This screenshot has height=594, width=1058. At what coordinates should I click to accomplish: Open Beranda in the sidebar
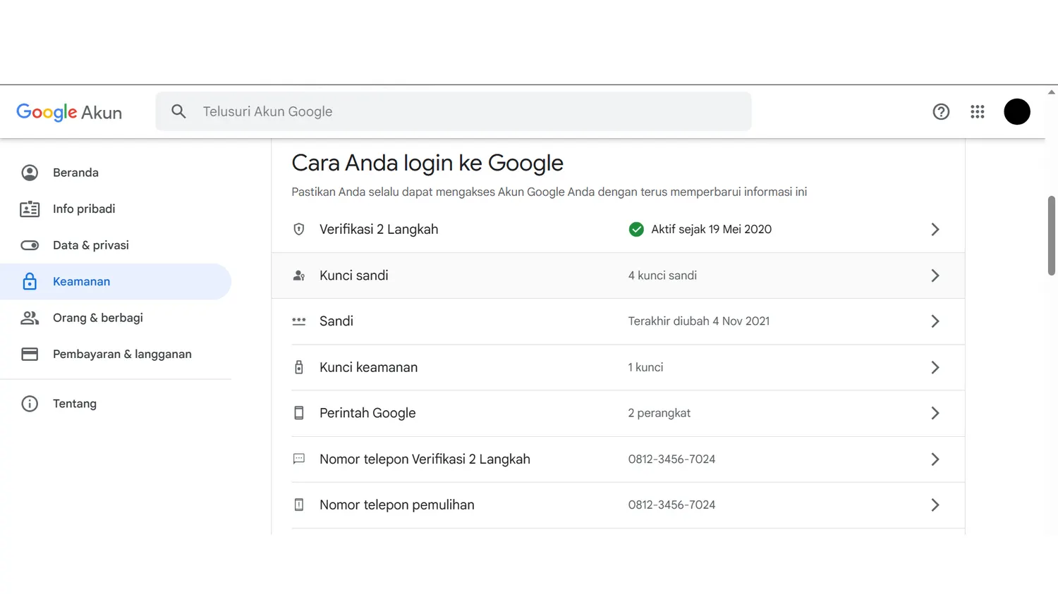coord(75,173)
